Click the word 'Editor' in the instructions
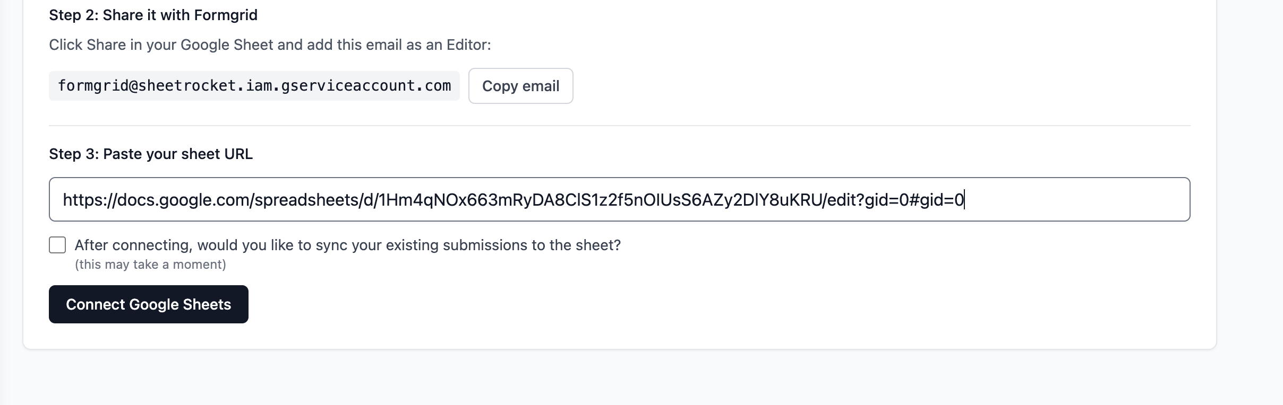Image resolution: width=1283 pixels, height=405 pixels. [x=467, y=45]
